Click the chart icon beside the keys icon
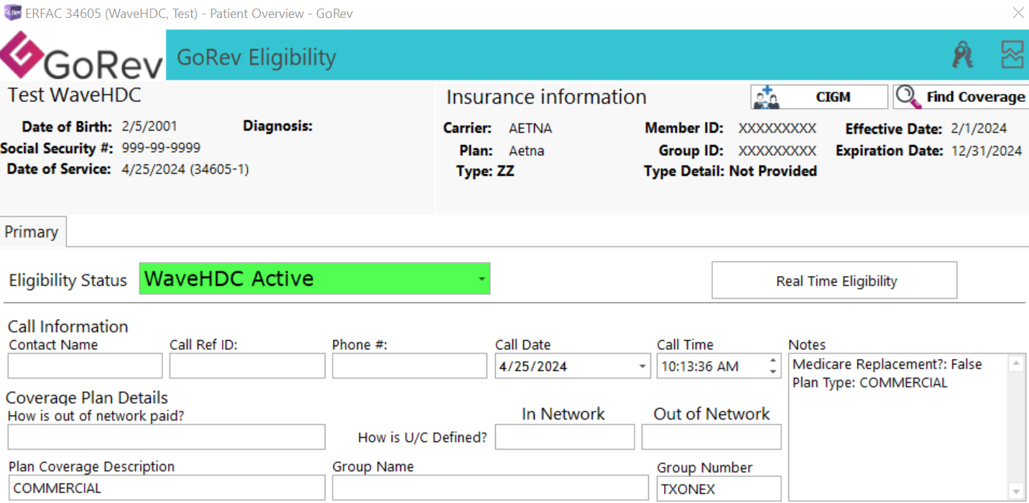The height and width of the screenshot is (503, 1029). (1012, 55)
